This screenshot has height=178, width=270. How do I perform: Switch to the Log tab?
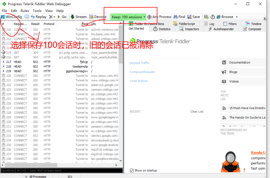[209, 24]
